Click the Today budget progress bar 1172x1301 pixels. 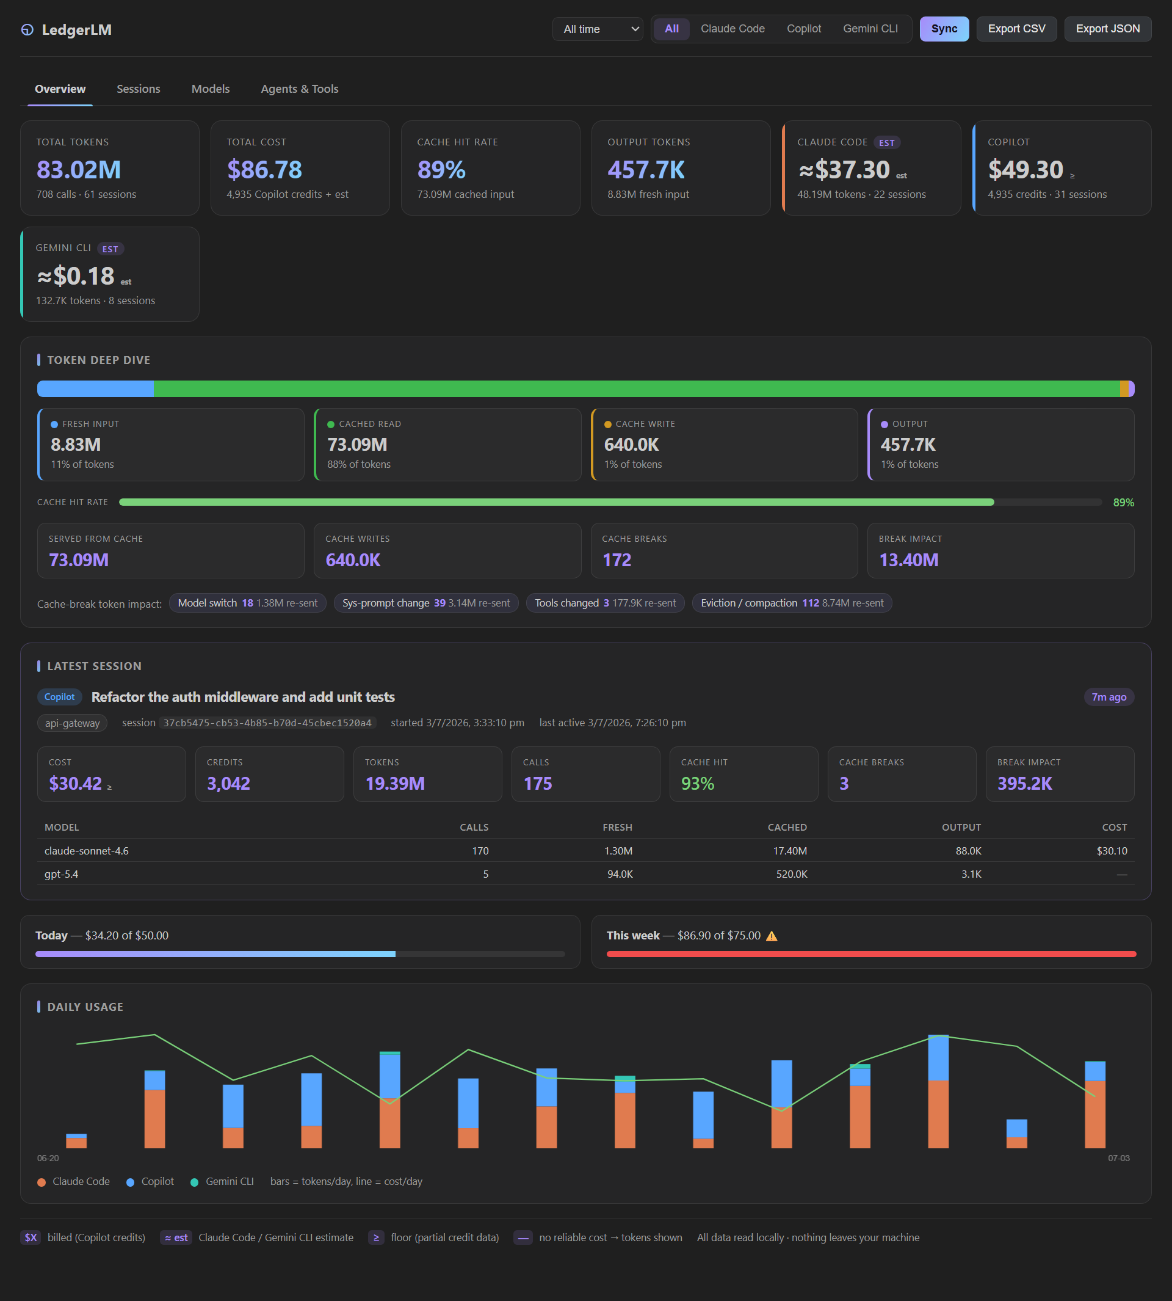coord(300,954)
